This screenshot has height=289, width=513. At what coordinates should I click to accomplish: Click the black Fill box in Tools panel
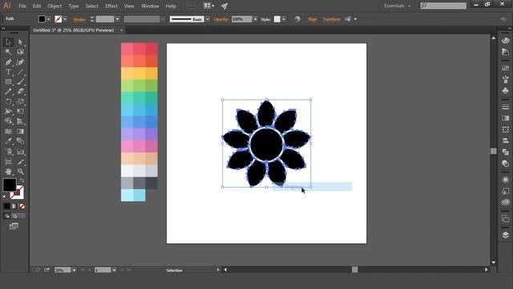tap(10, 185)
